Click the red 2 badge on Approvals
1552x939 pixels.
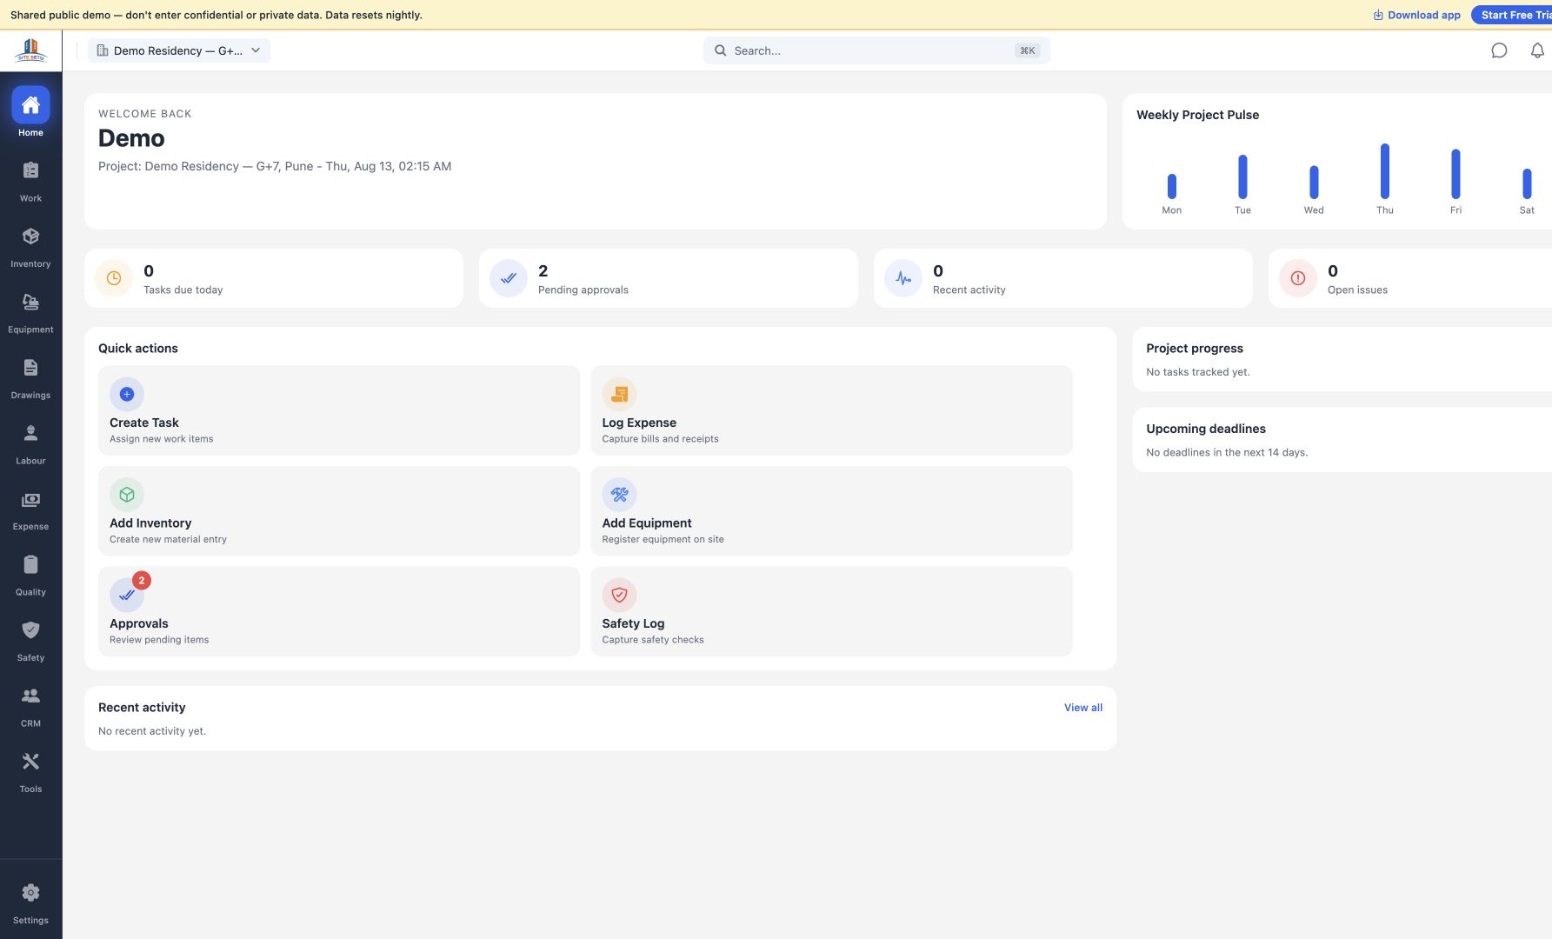(142, 580)
